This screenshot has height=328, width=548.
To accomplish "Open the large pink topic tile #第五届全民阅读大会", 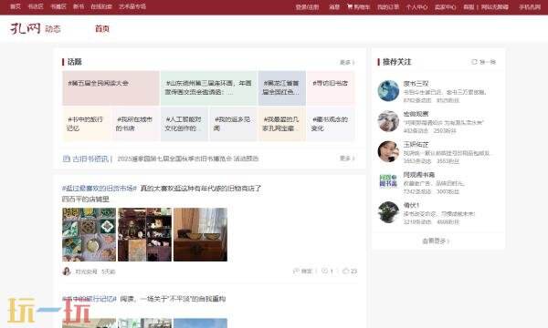I will [111, 87].
